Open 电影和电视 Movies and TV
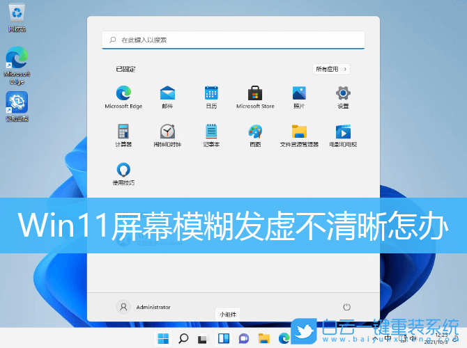 pyautogui.click(x=343, y=135)
